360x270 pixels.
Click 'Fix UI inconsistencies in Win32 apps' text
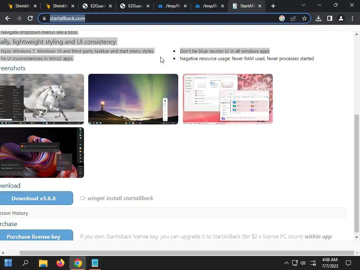coord(37,59)
